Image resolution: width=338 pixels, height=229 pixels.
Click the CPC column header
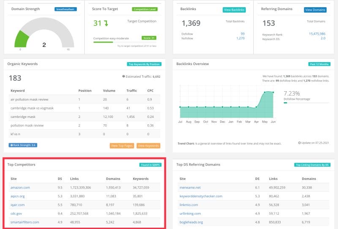pos(150,90)
